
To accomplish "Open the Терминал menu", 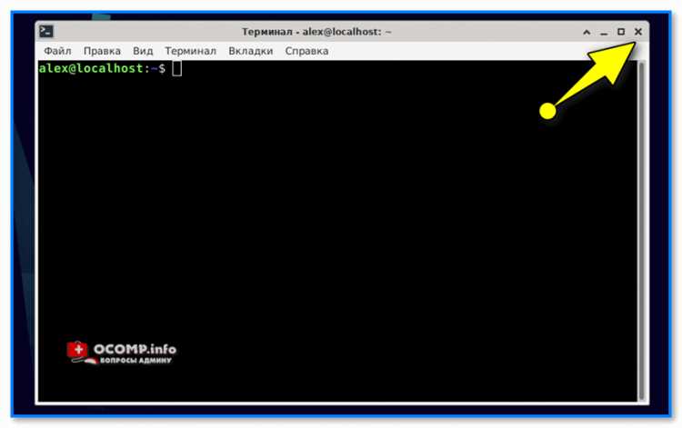I will [x=191, y=51].
